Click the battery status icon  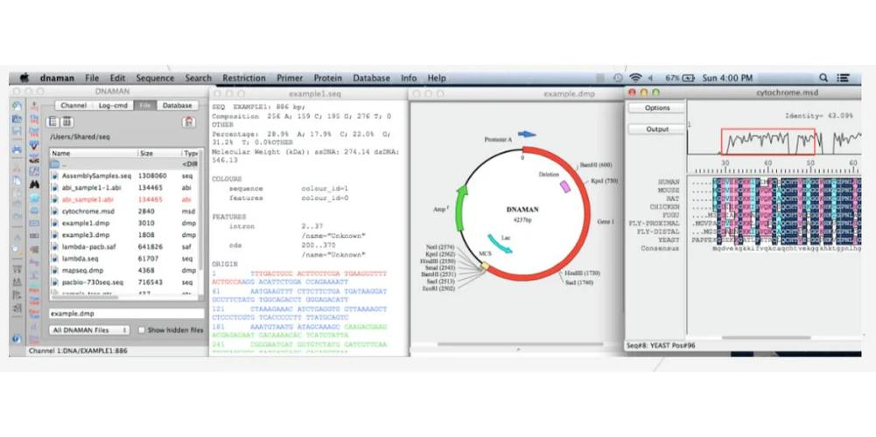(688, 78)
